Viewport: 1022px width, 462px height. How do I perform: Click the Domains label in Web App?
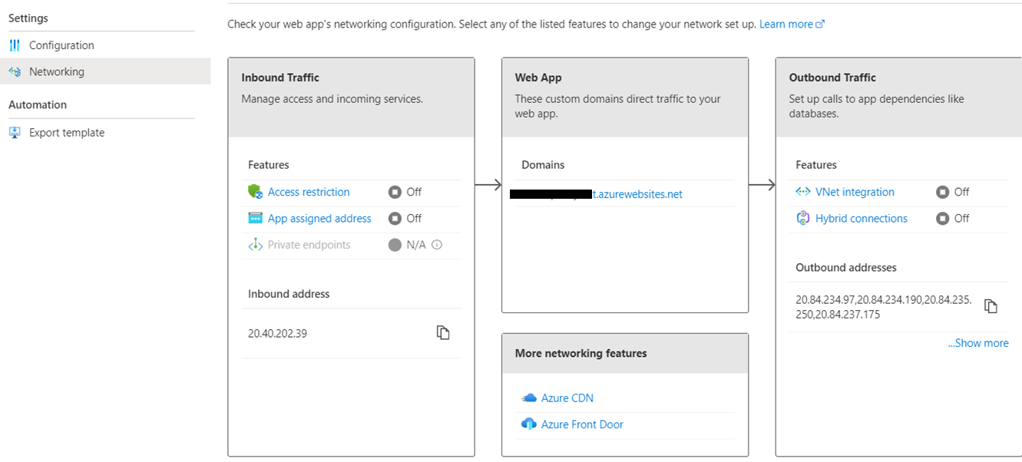click(543, 165)
